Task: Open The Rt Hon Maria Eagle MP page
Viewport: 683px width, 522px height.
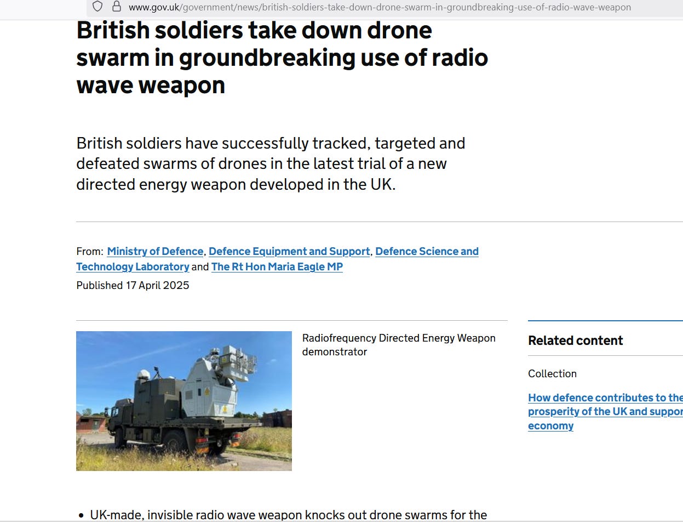Action: [277, 266]
